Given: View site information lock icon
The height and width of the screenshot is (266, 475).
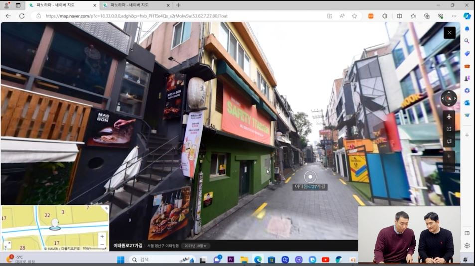Looking at the screenshot, I should [38, 16].
